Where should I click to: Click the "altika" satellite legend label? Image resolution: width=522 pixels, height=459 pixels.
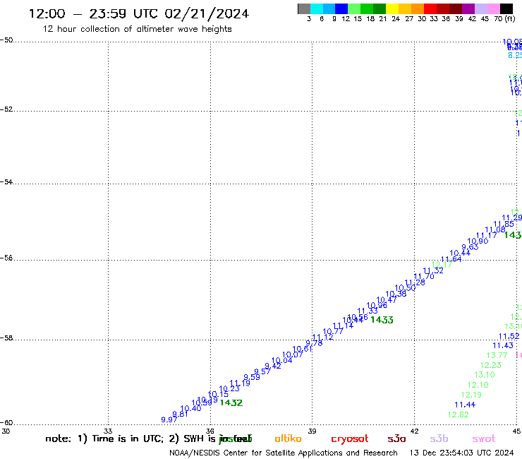[288, 439]
